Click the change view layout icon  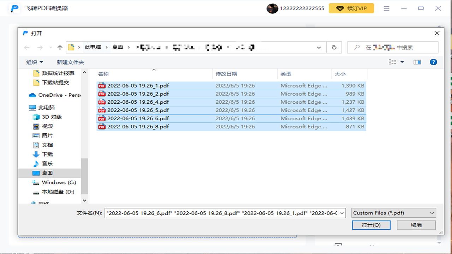[x=392, y=62]
